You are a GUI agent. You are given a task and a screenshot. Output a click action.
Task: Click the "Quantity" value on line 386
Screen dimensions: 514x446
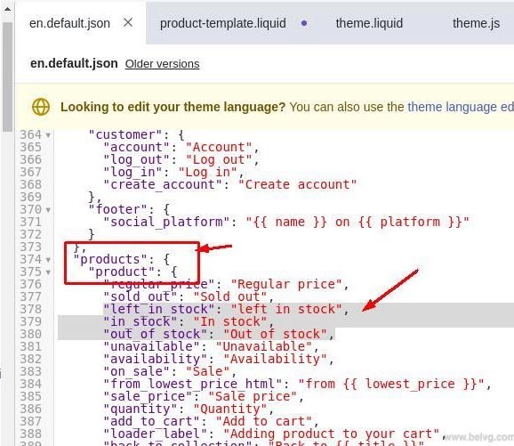point(230,410)
